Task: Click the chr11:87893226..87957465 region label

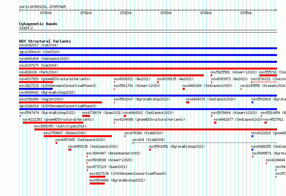Action: (x=42, y=7)
